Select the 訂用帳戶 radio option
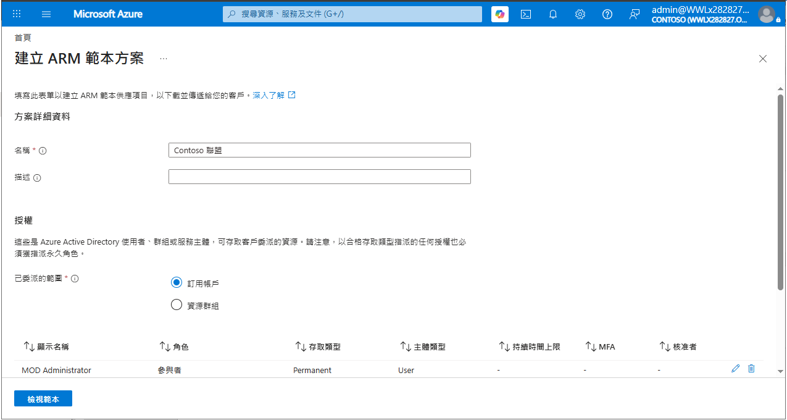This screenshot has height=420, width=787. point(177,282)
